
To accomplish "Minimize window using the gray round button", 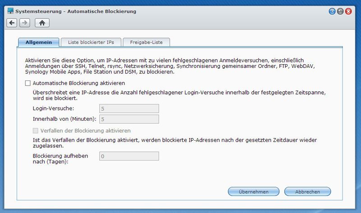I will pos(340,11).
